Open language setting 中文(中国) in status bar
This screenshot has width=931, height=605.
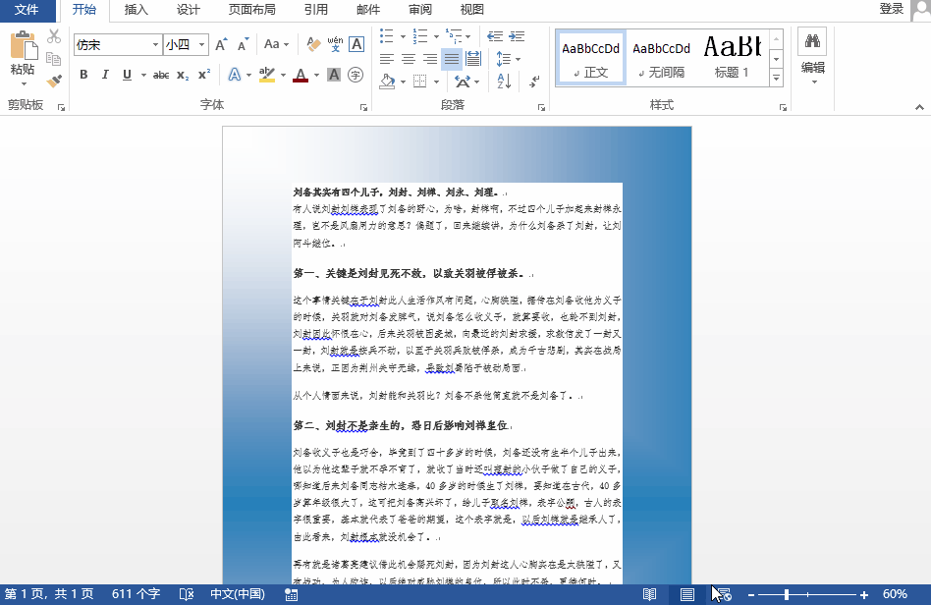pos(238,594)
